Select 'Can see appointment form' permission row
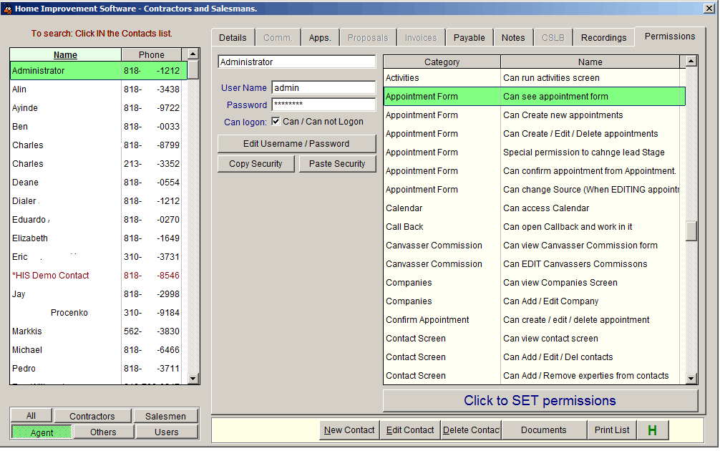Screen dimensions: 720x451 535,97
